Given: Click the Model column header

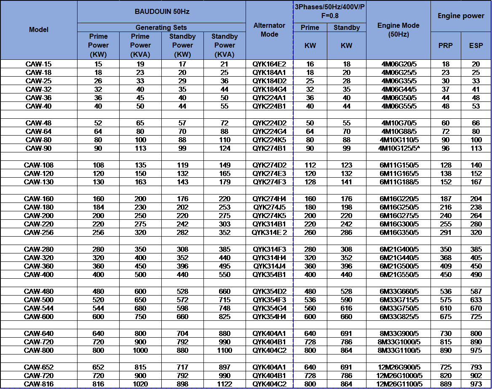Looking at the screenshot, I should click(x=39, y=30).
